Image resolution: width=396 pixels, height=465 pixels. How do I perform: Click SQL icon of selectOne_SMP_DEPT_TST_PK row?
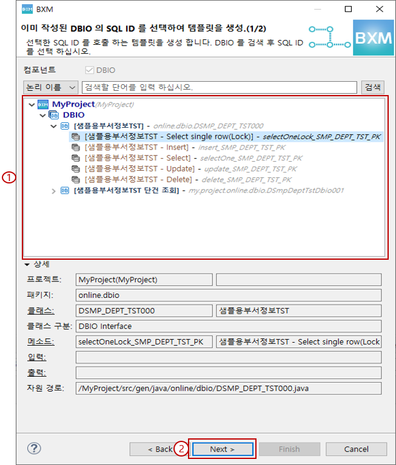76,158
